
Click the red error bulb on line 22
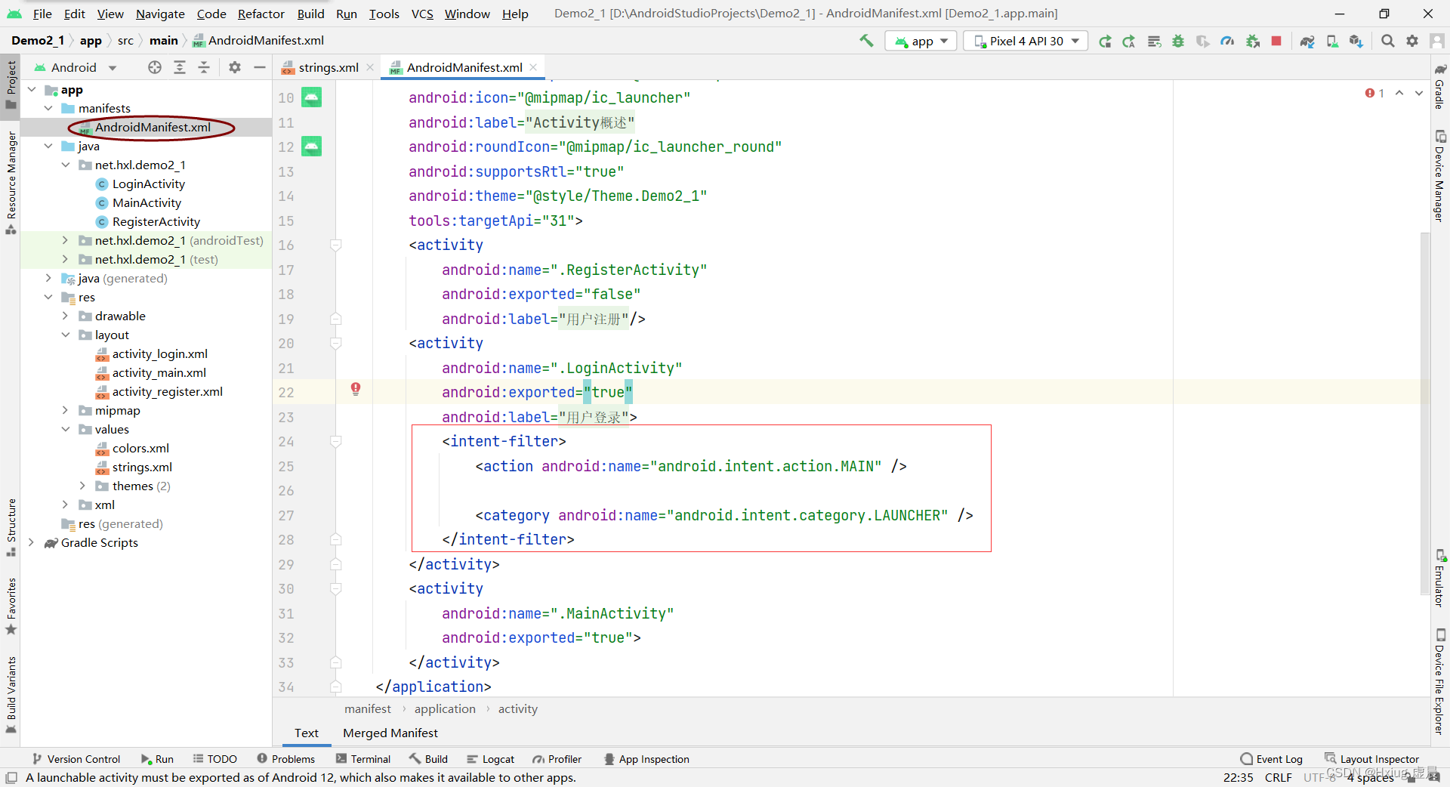(x=356, y=389)
